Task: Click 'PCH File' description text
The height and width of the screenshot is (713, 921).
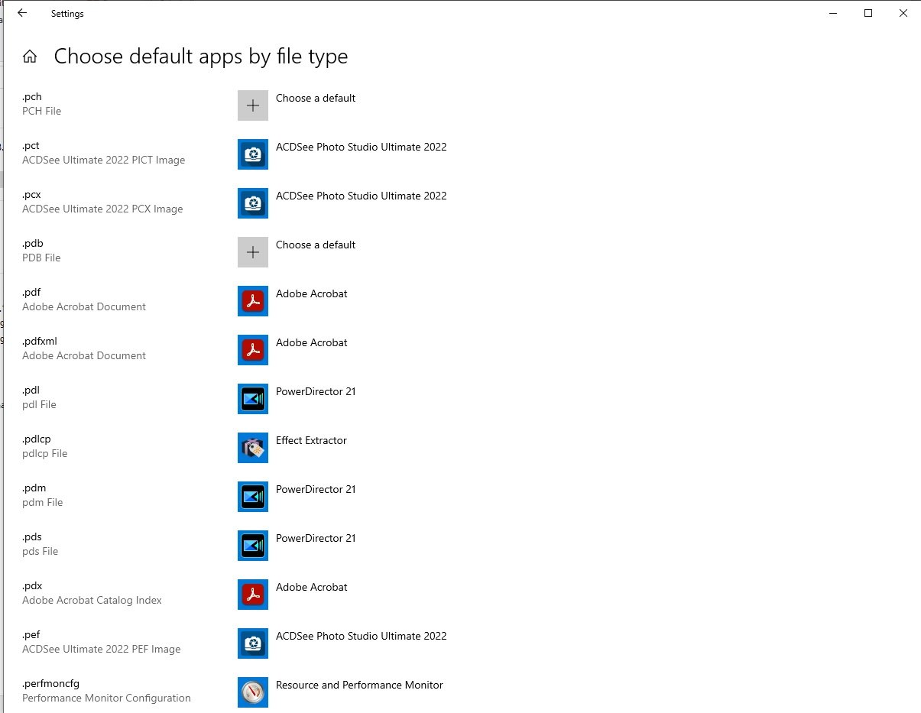Action: [41, 111]
